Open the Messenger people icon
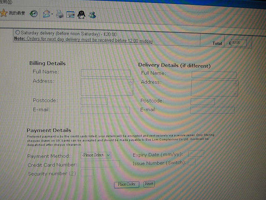Screen dimensions: 266x200 92,15
